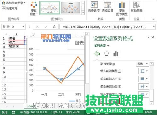Switch to Fill & Line paint bucket tab
This screenshot has height=115, width=157.
97,54
